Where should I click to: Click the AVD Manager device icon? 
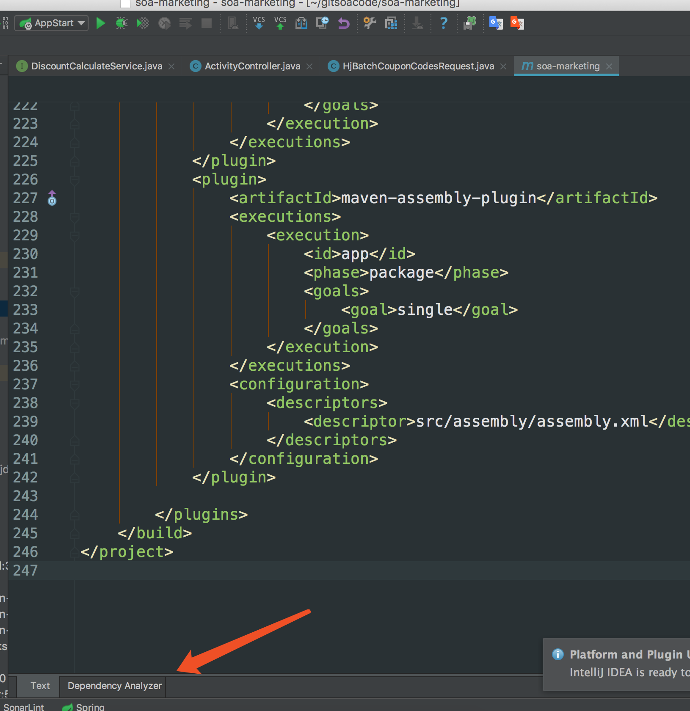233,23
